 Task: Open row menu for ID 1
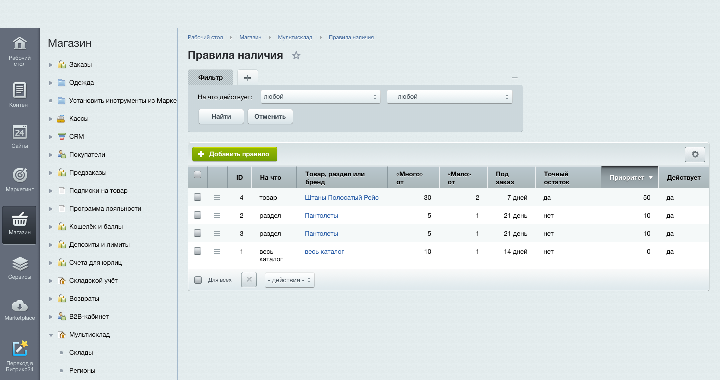click(217, 252)
